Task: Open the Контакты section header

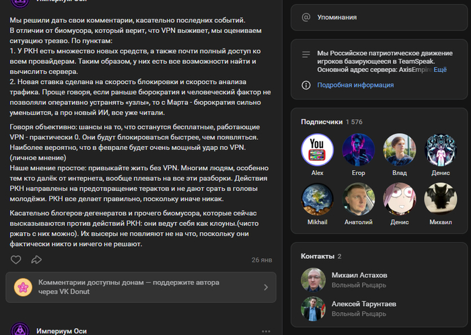Action: [x=317, y=256]
